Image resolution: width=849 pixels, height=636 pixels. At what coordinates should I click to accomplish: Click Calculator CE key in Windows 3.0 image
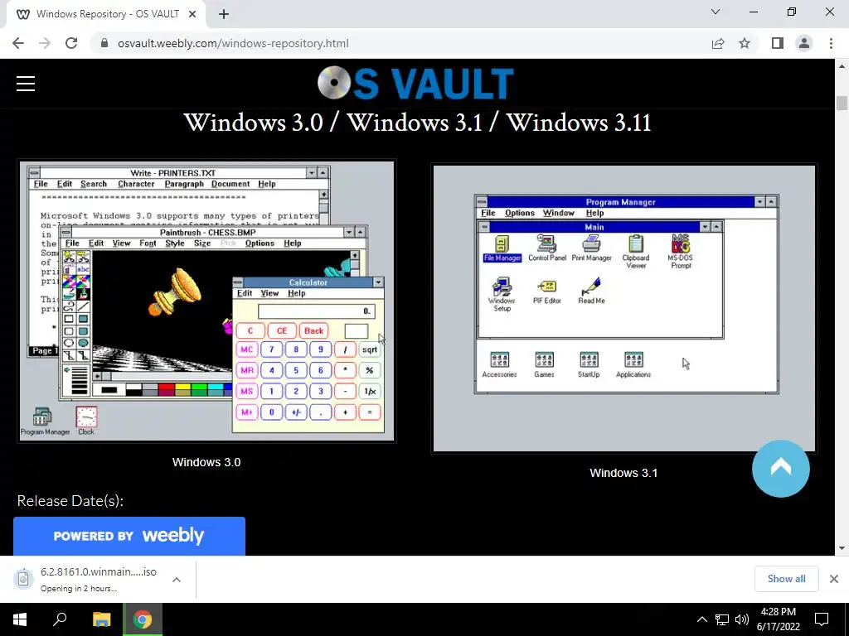click(282, 330)
